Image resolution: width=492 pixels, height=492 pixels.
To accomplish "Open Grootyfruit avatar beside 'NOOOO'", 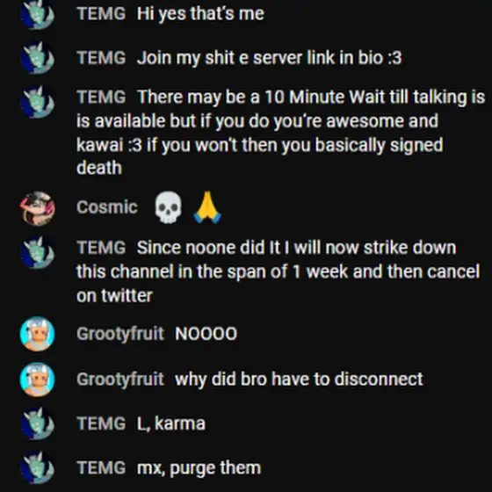I will click(x=37, y=334).
